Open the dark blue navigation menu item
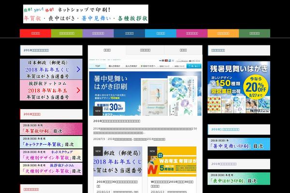Image resolution: width=290 pixels, height=193 pixels. 129,33
